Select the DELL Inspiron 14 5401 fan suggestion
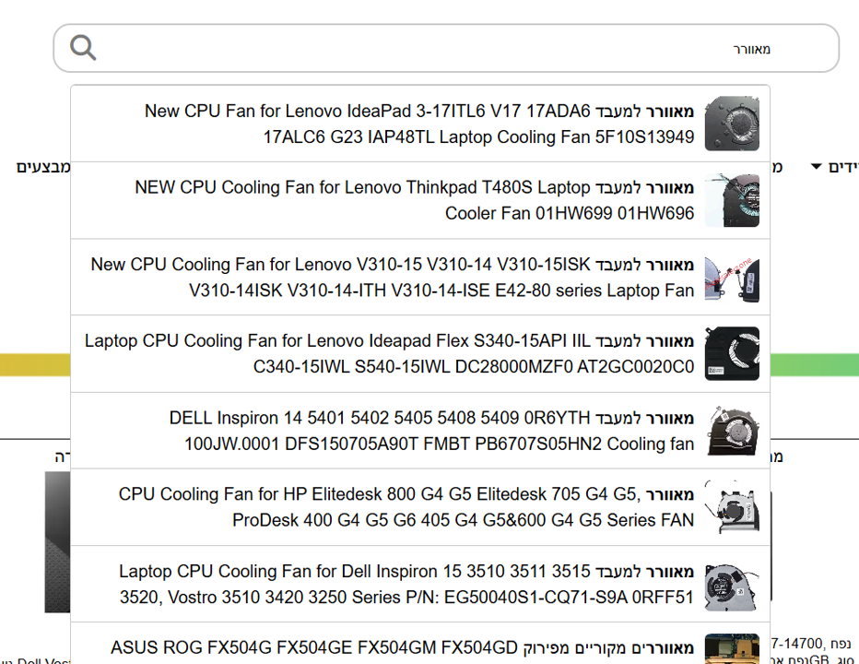859x664 pixels. [420, 431]
